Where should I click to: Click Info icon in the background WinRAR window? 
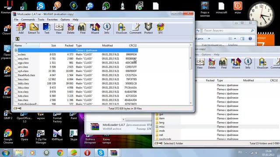click(248, 63)
